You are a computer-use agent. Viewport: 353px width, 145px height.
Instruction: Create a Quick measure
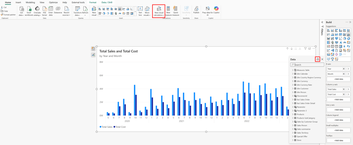176,11
